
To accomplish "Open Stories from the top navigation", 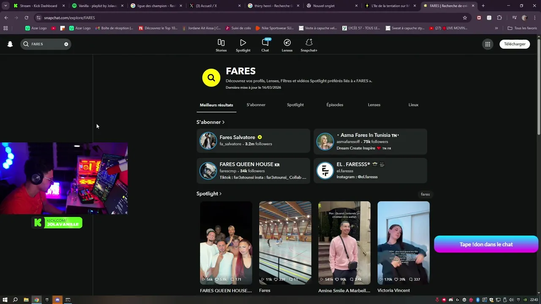I will 221,46.
